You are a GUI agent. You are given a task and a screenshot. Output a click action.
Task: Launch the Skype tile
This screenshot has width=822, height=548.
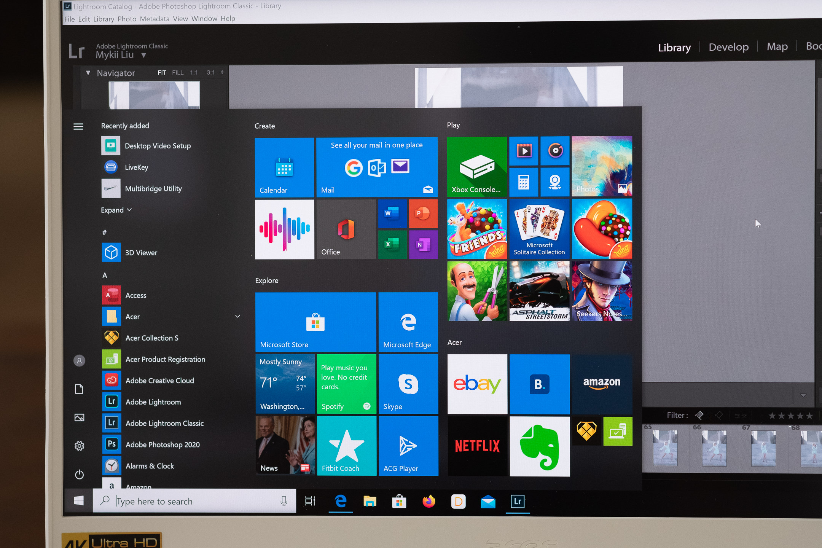[x=408, y=384]
